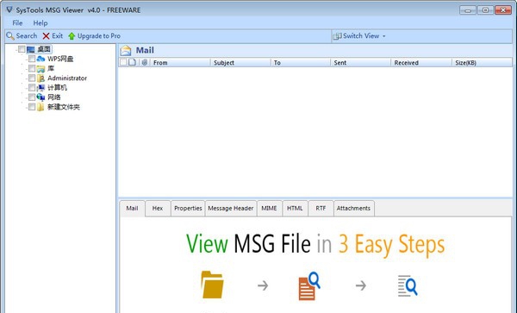Sort by the To column header

(x=301, y=62)
